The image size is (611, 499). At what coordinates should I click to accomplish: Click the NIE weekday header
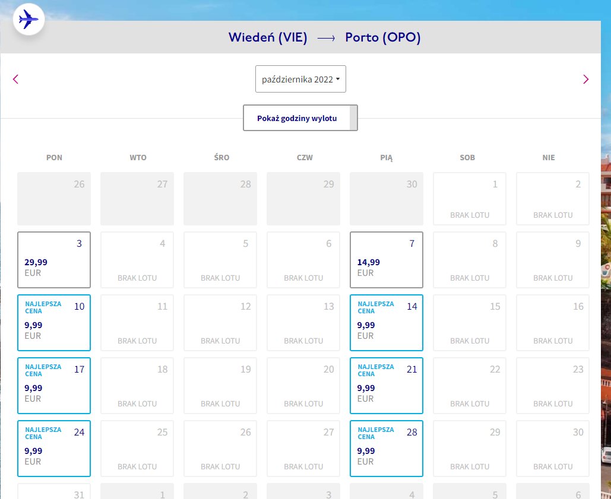[549, 158]
